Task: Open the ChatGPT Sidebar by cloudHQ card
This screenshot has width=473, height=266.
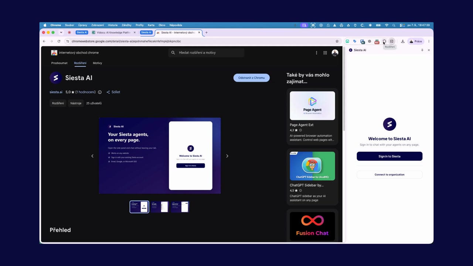Action: point(312,177)
